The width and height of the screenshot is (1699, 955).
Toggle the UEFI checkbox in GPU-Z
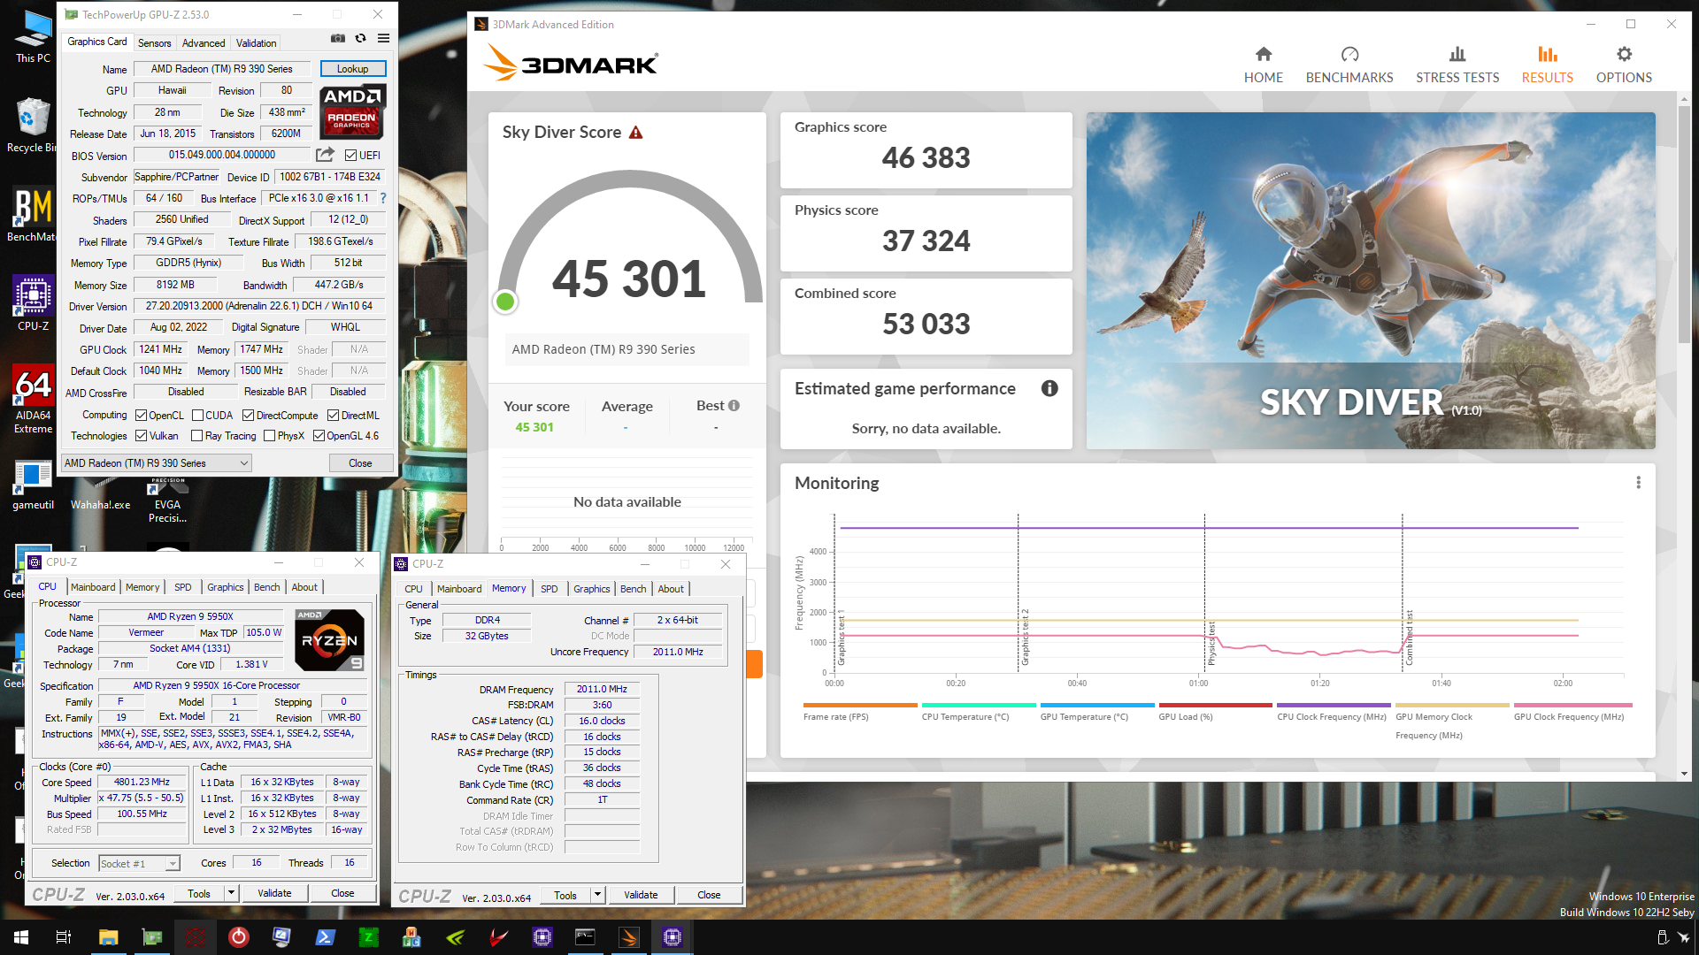point(350,156)
